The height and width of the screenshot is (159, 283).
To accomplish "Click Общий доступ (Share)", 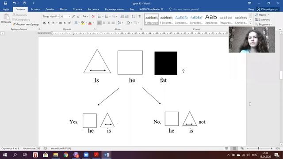I will click(x=268, y=9).
